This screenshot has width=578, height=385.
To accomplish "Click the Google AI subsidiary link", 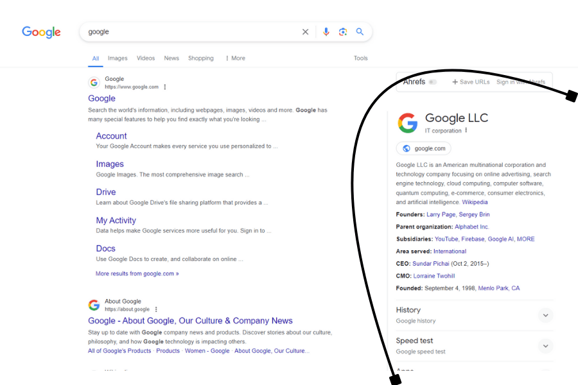I will 500,239.
